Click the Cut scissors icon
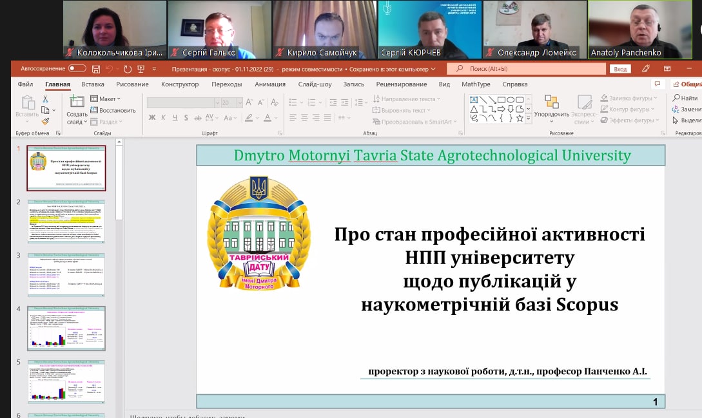 coord(45,99)
